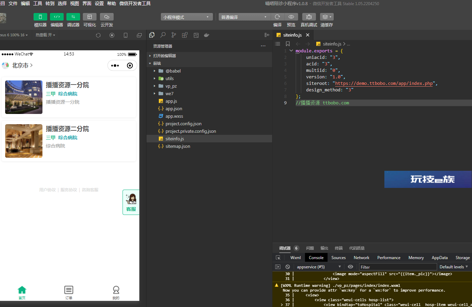Image resolution: width=472 pixels, height=307 pixels.
Task: Expand the we7 folder
Action: (209, 93)
